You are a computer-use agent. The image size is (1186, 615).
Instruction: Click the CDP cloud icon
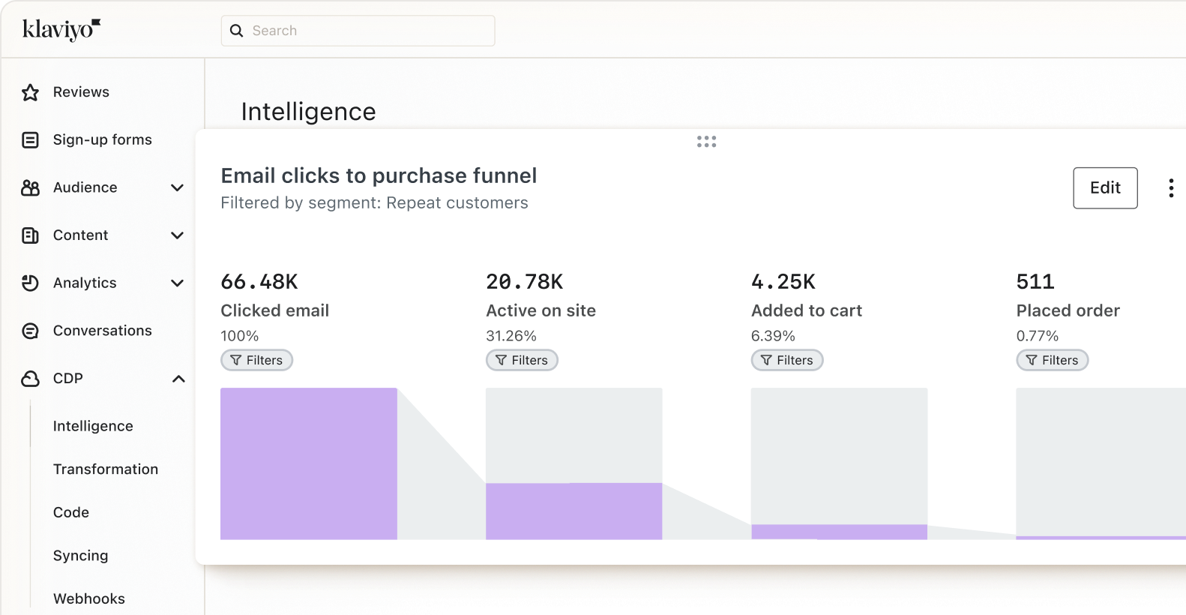click(x=30, y=379)
